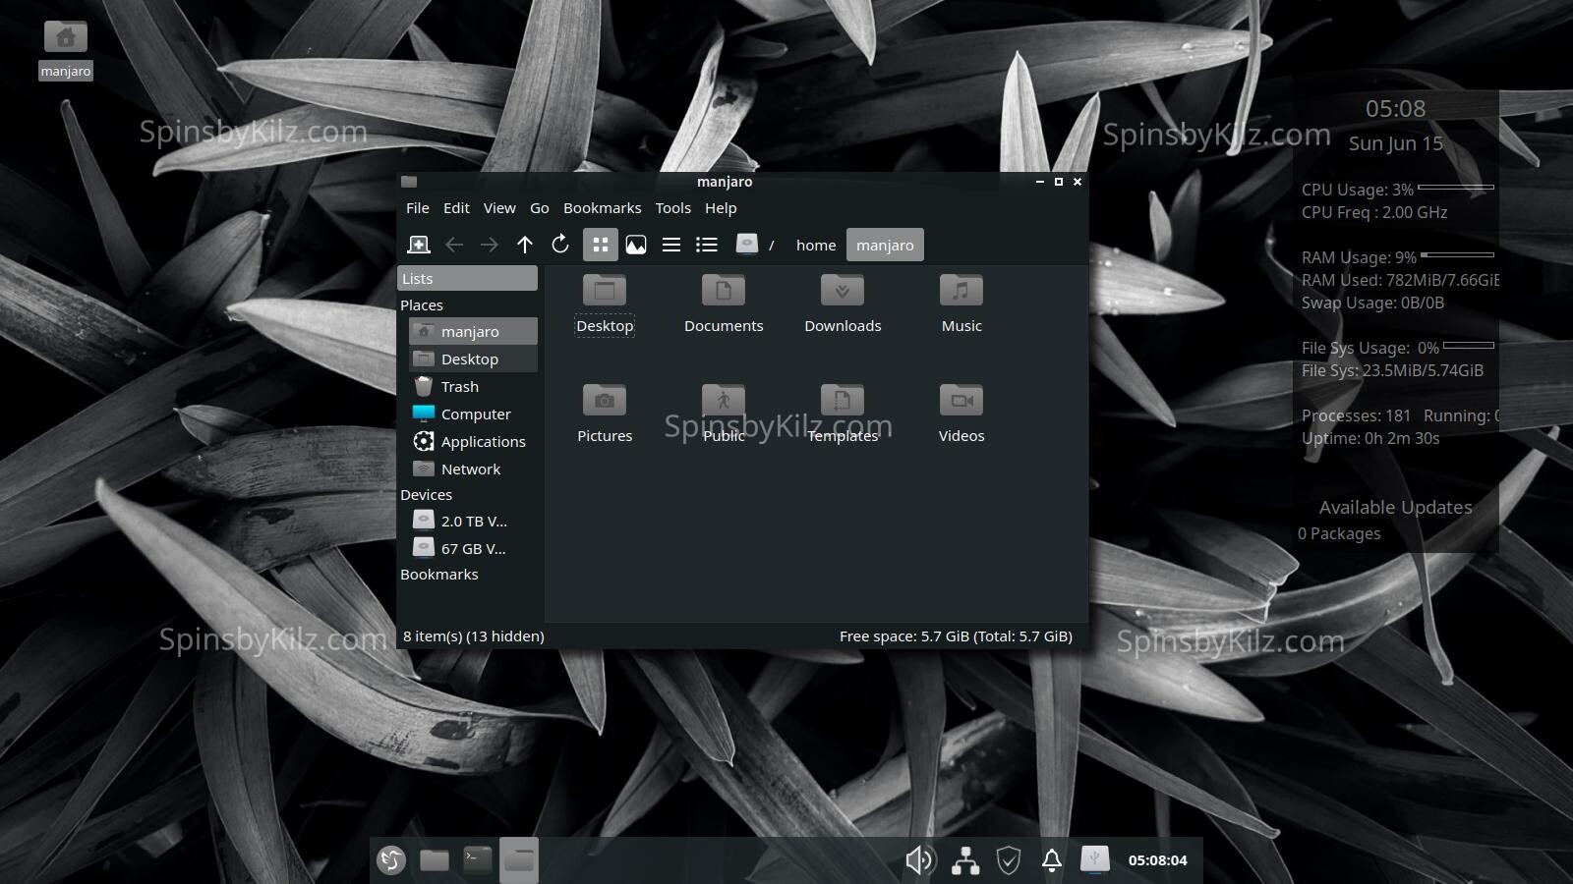This screenshot has width=1573, height=884.
Task: Click the Free space status text
Action: pos(956,636)
